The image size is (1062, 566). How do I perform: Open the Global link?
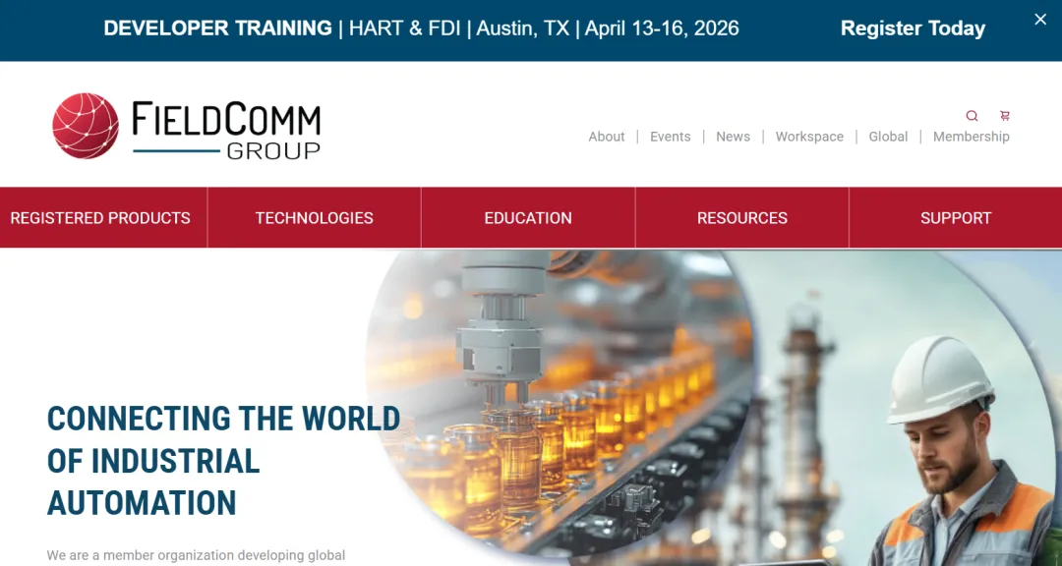pos(888,137)
